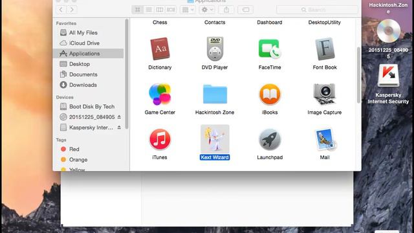Go back with the Finder back arrow
The image size is (414, 233).
(x=61, y=10)
